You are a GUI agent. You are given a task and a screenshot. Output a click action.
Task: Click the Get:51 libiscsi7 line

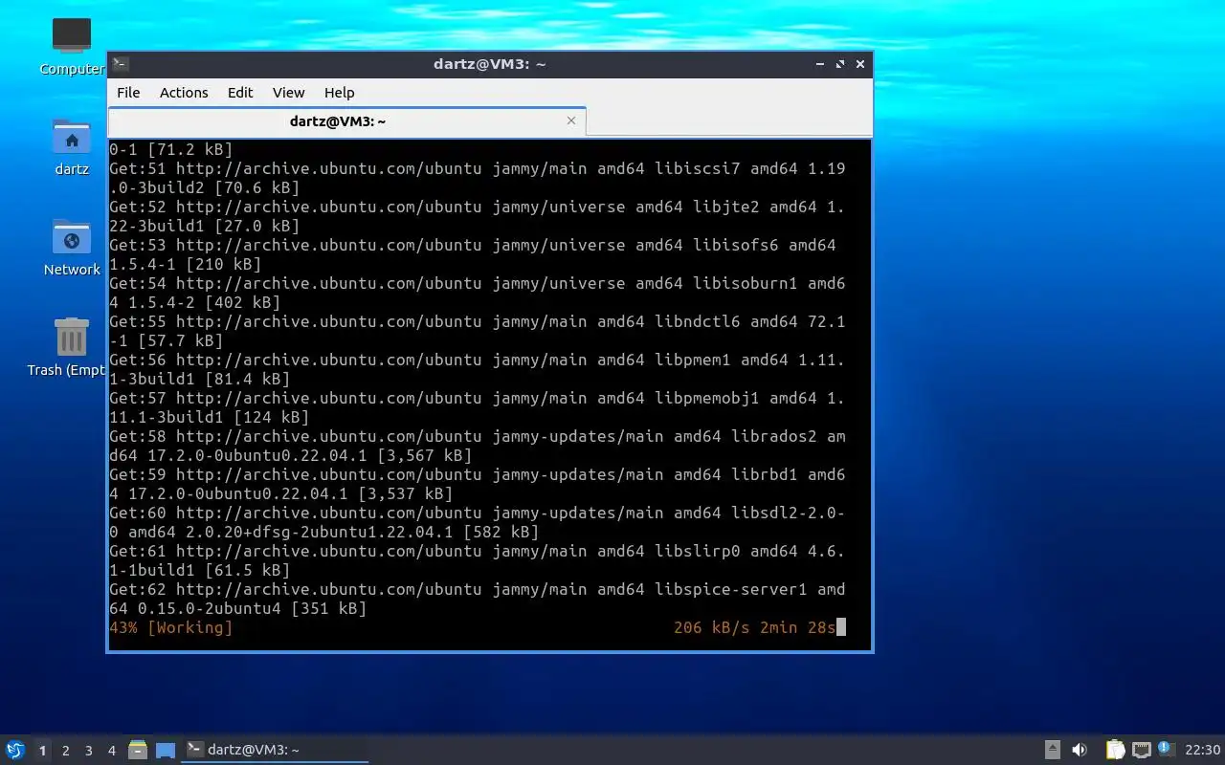[x=478, y=178]
